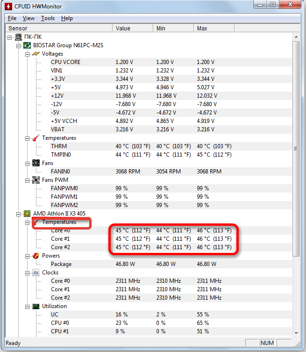Collapse the AMD Athlon II X3 405 node
The image size is (306, 352).
point(18,214)
